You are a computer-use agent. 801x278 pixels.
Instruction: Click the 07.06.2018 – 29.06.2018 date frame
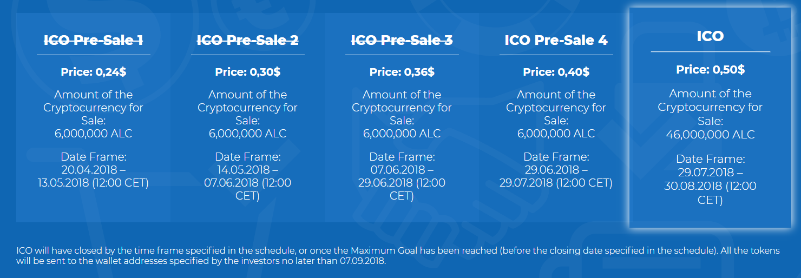click(402, 183)
